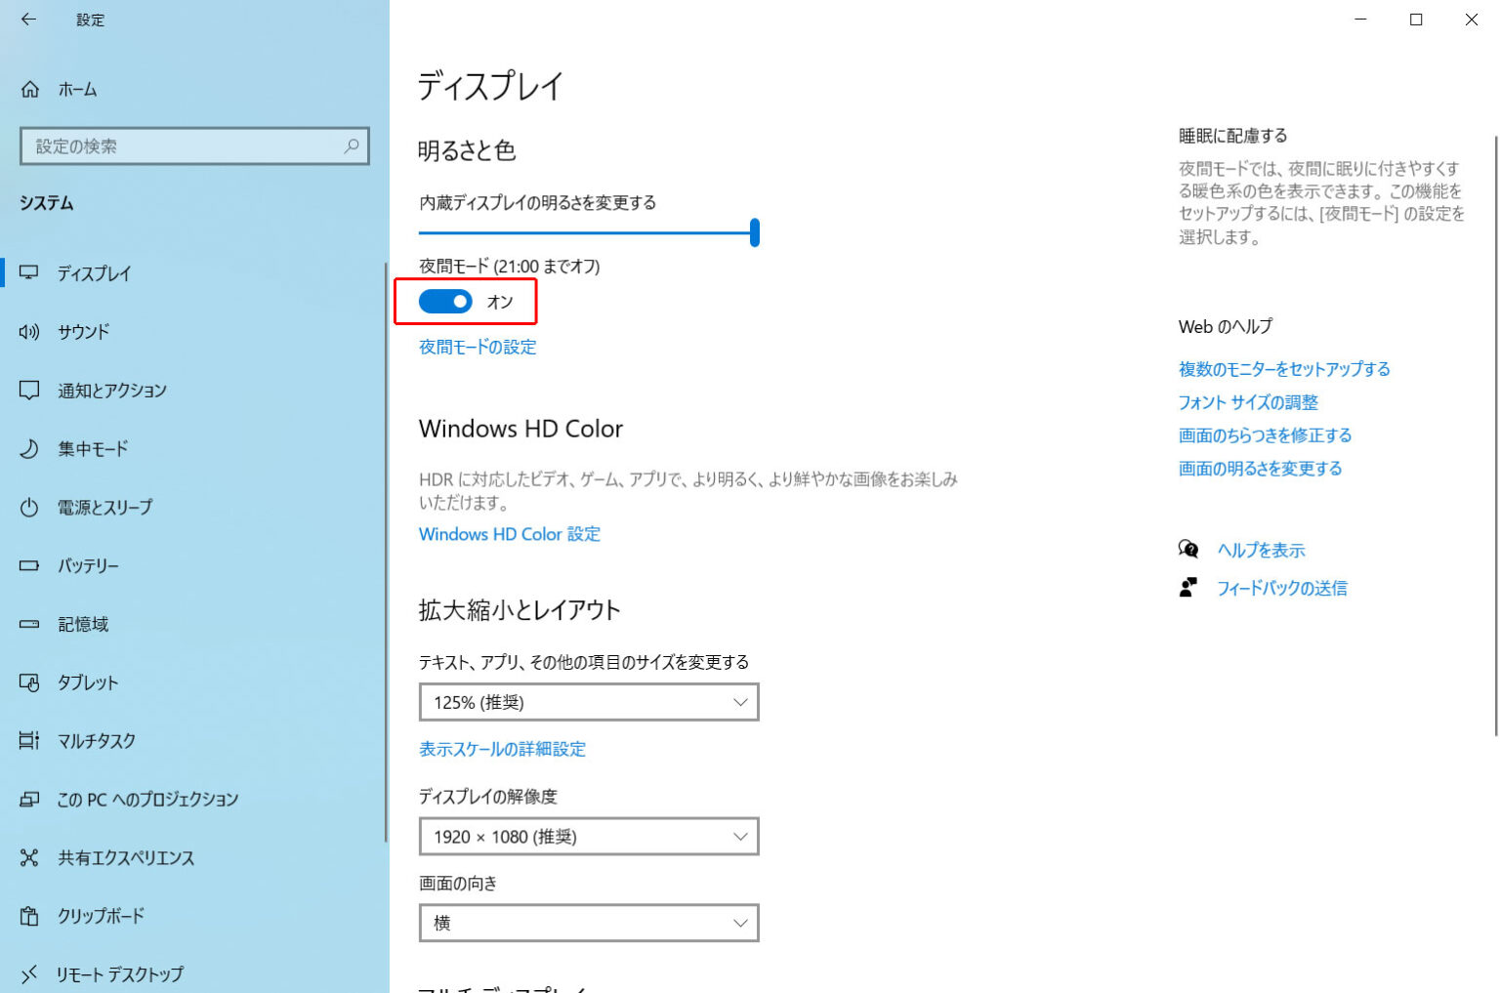1500x993 pixels.
Task: Open Windows HD Color 設定
Action: [509, 534]
